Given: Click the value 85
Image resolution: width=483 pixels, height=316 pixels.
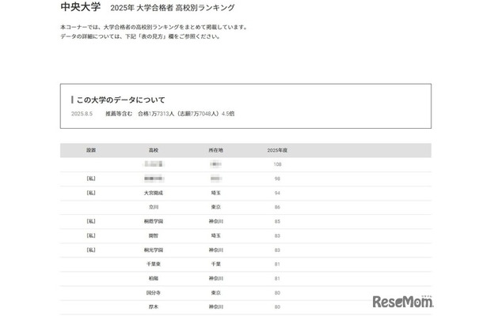Looking at the screenshot, I should 277,221.
